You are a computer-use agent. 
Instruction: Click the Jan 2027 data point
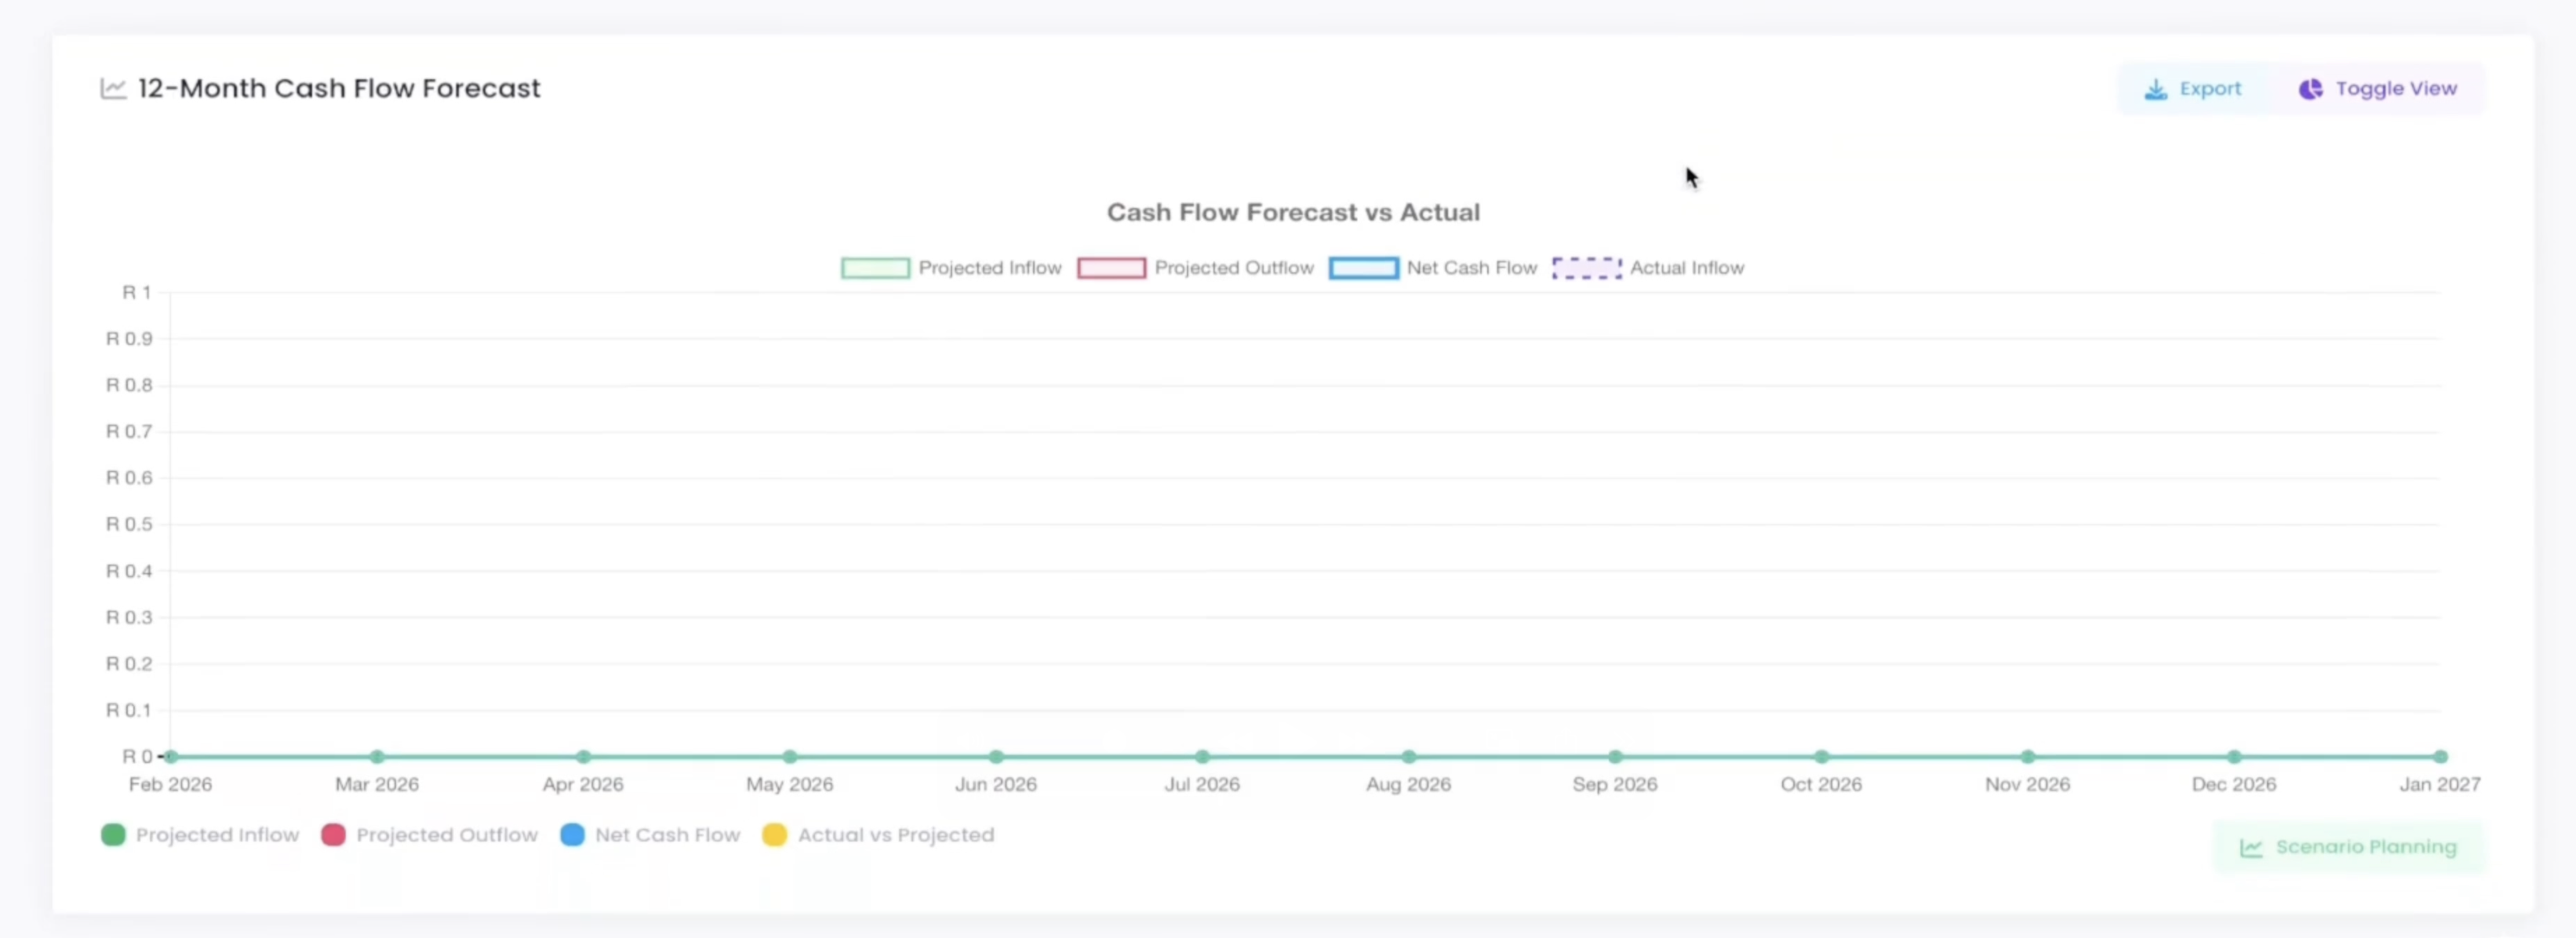[x=2440, y=757]
